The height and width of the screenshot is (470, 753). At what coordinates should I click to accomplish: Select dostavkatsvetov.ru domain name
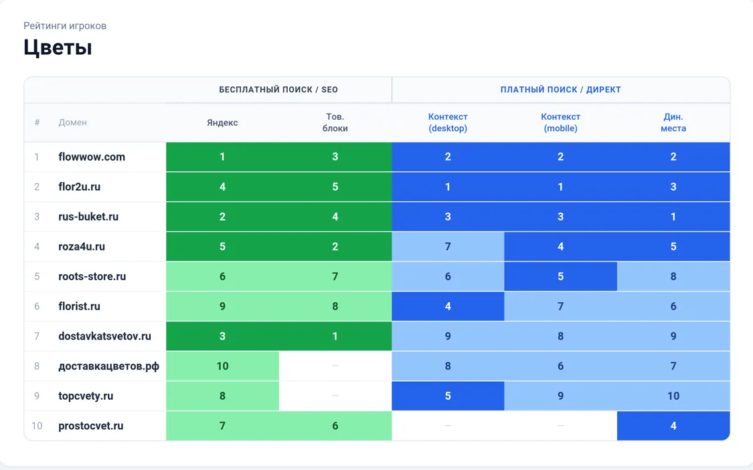(x=104, y=336)
